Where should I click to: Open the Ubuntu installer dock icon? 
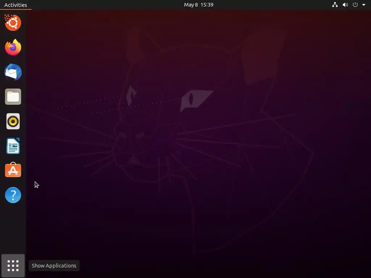pyautogui.click(x=13, y=23)
